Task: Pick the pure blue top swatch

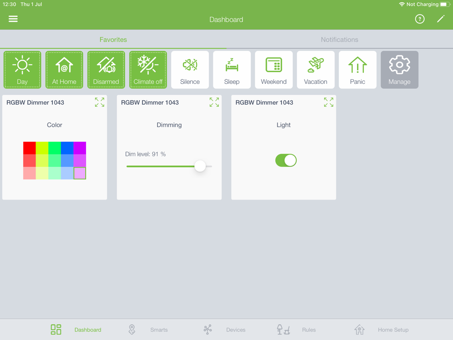Action: tap(67, 148)
